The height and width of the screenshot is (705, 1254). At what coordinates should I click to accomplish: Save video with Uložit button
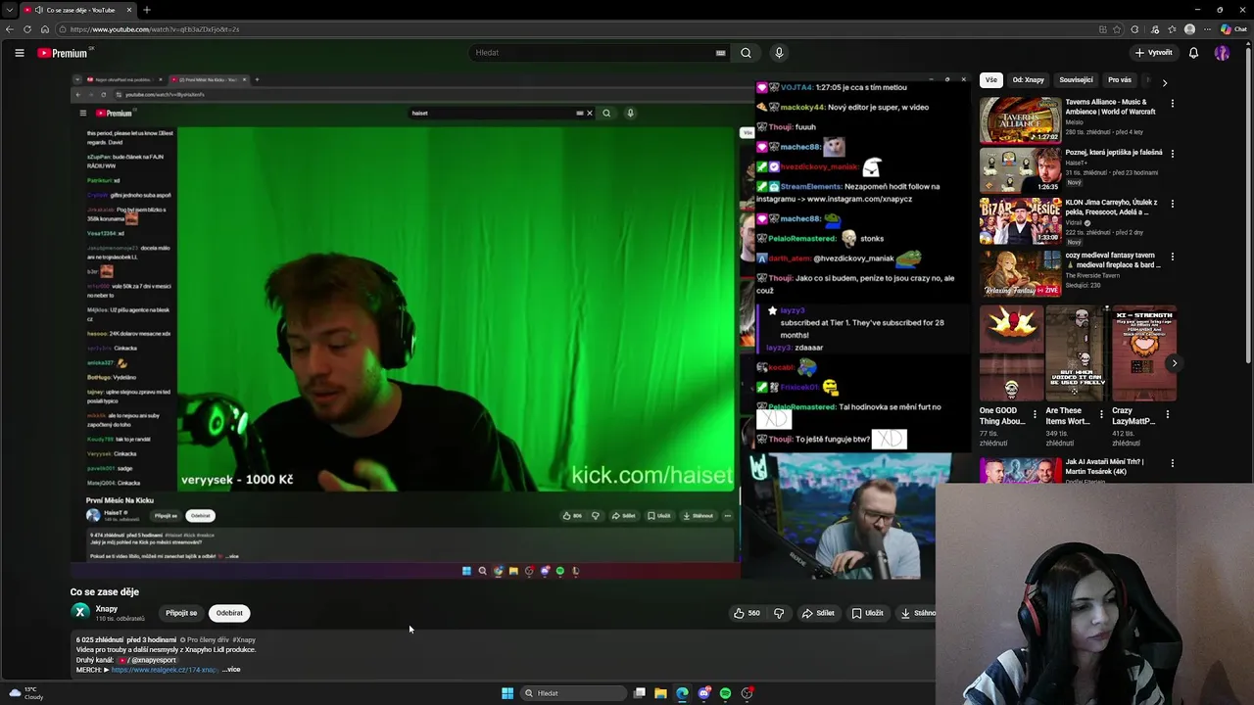(867, 613)
